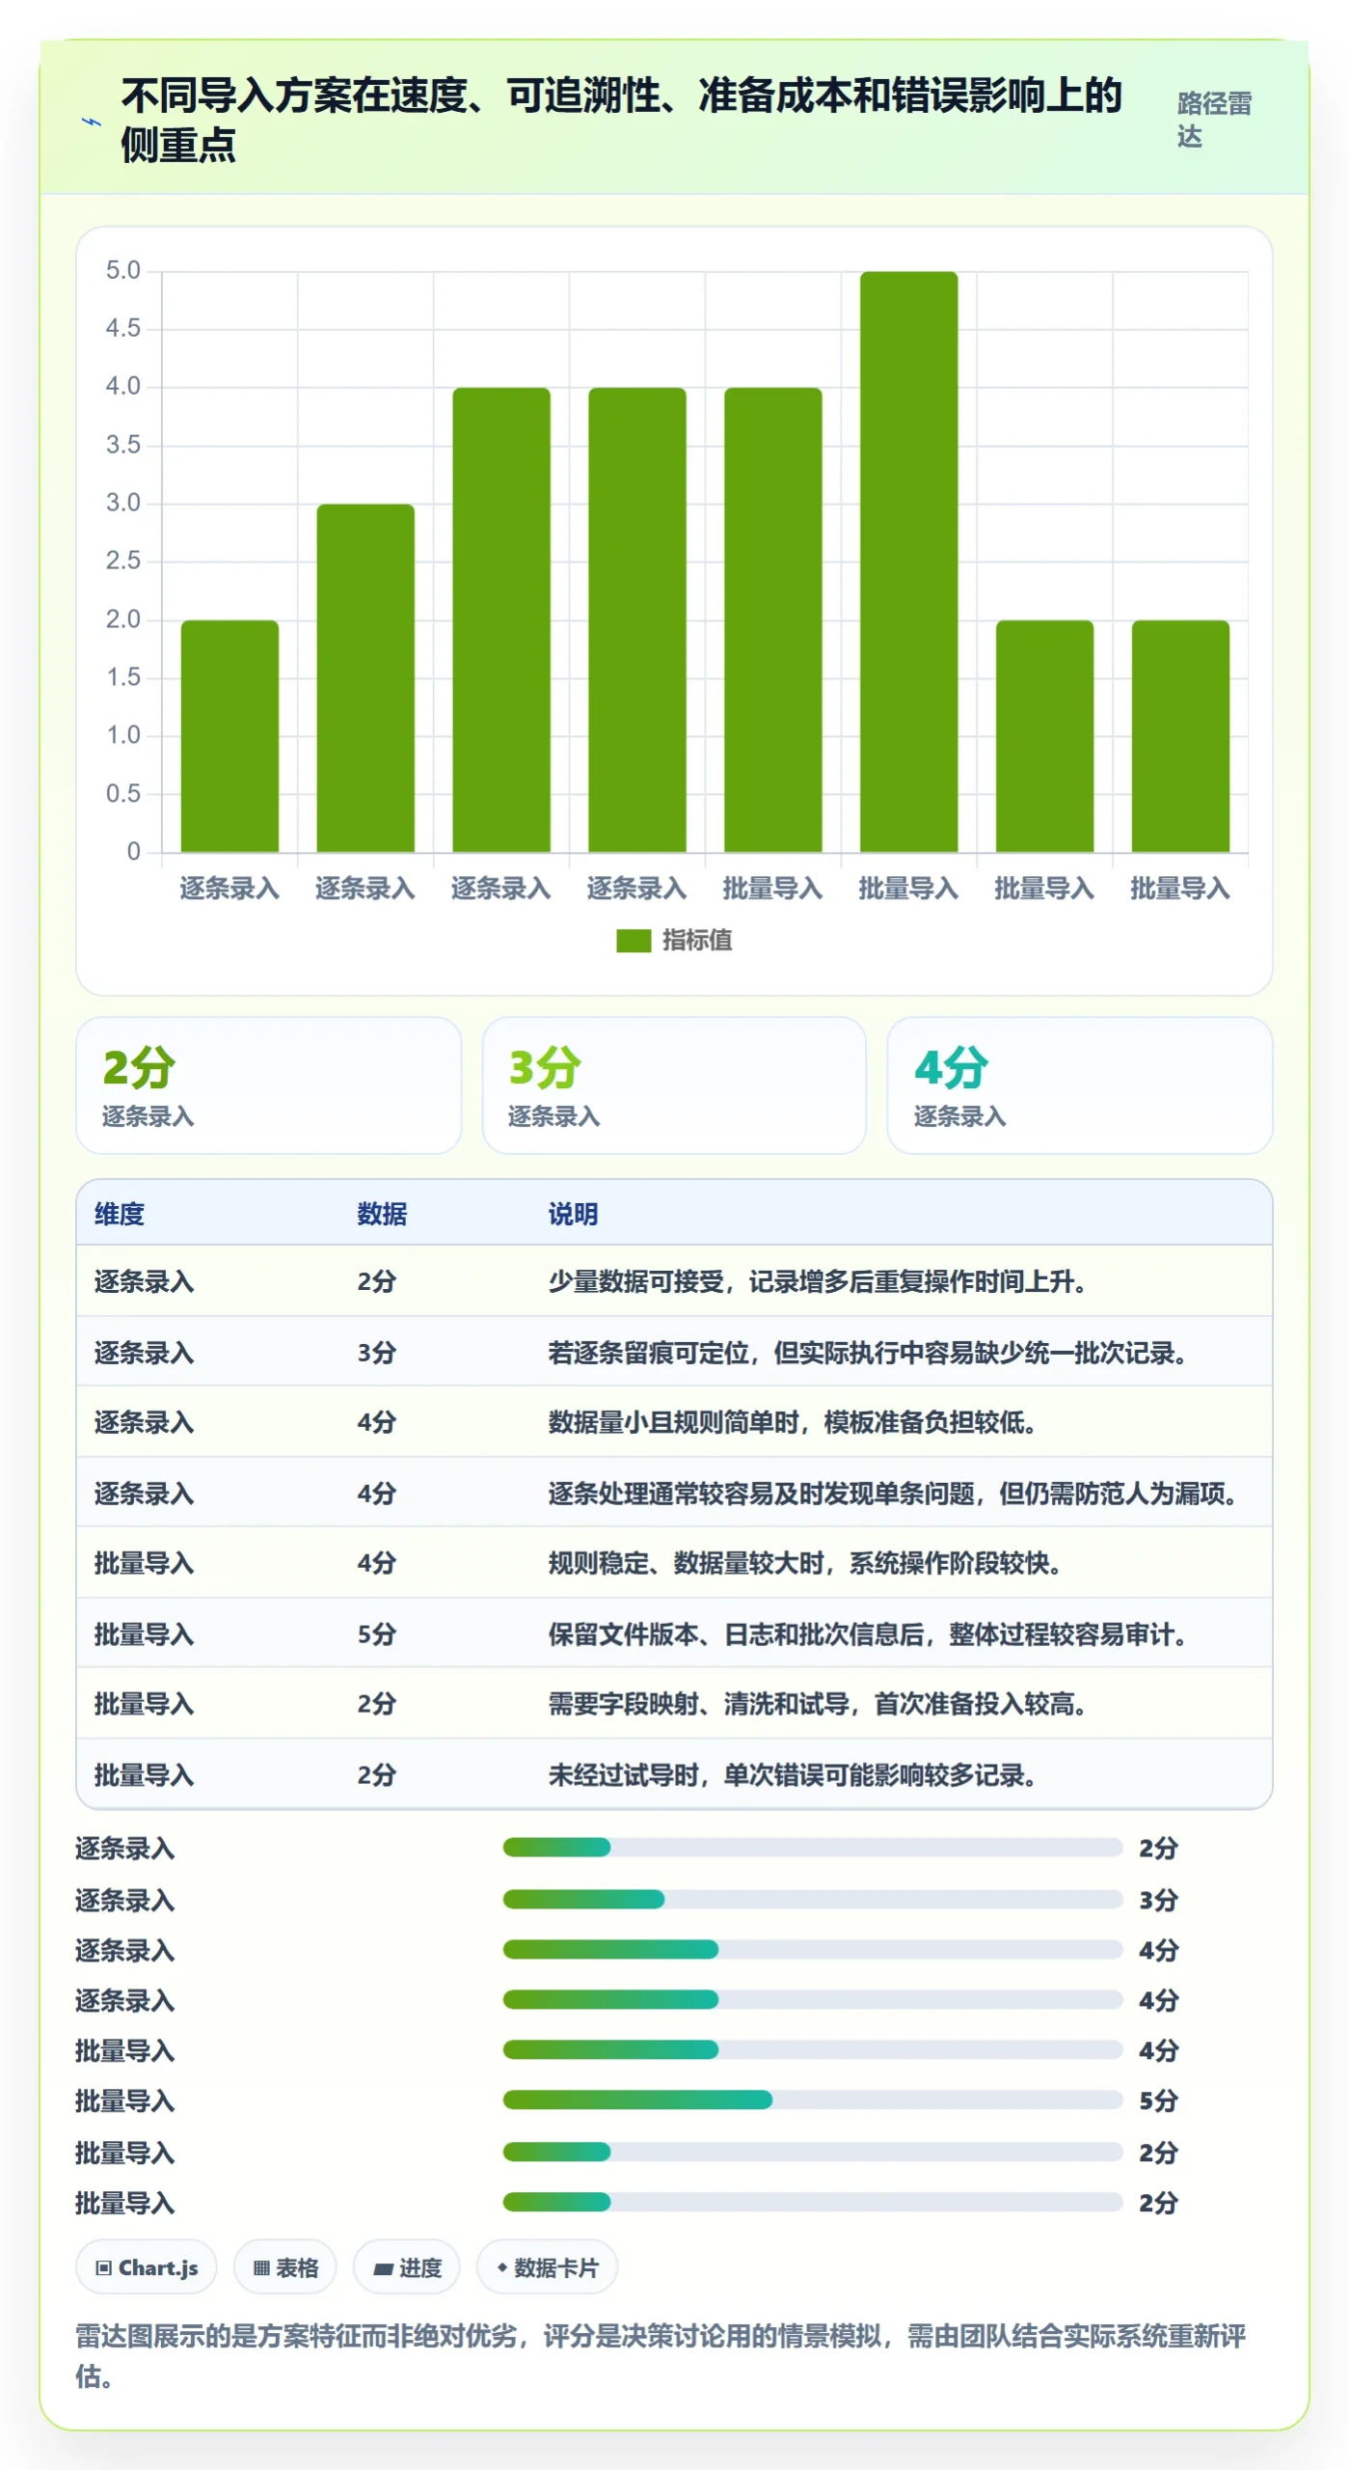The image size is (1349, 2470).
Task: Click the icon on the 进度 chip
Action: (383, 2268)
